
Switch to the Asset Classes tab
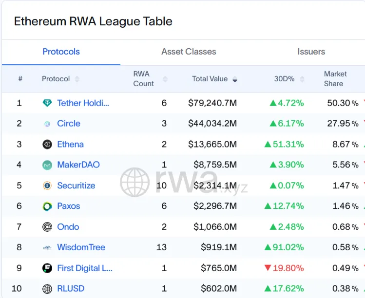pyautogui.click(x=189, y=52)
